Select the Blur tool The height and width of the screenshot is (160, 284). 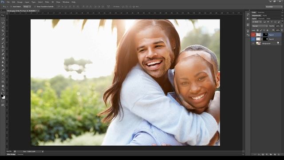click(x=3, y=62)
